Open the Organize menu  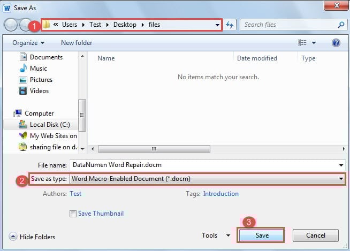tap(27, 43)
